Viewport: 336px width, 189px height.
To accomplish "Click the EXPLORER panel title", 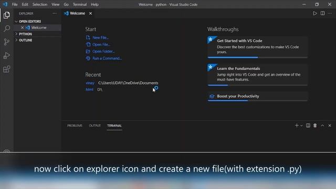I will pyautogui.click(x=26, y=13).
